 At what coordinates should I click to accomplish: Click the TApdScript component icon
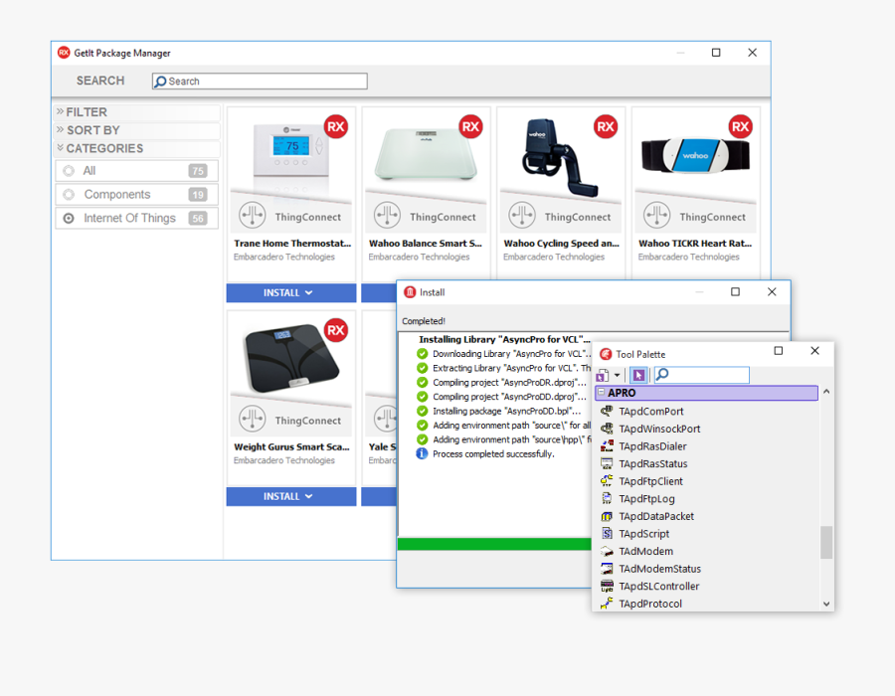click(x=607, y=533)
